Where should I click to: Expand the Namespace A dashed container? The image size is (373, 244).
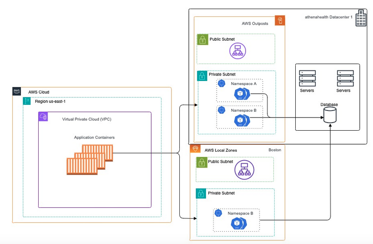(239, 90)
